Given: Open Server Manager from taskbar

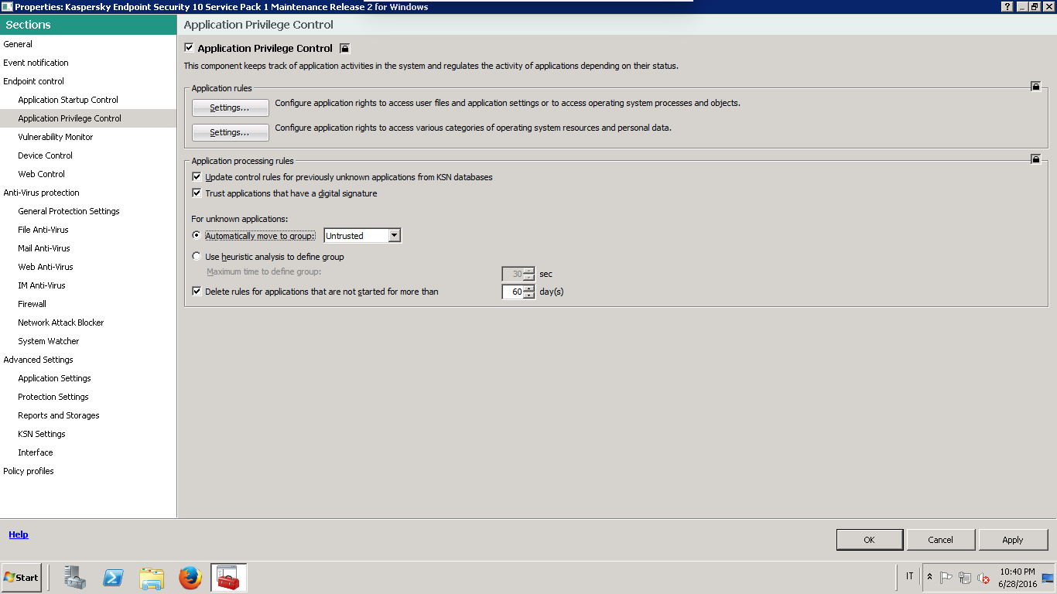Looking at the screenshot, I should point(75,577).
